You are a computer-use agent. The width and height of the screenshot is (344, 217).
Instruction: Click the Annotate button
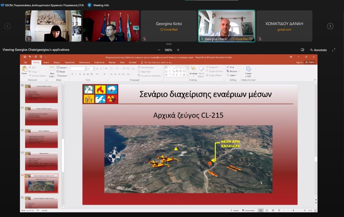coord(318,50)
